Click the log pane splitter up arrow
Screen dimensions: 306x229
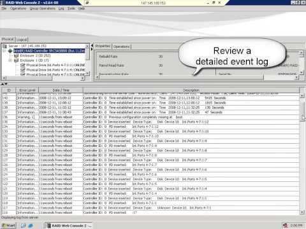pos(3,84)
